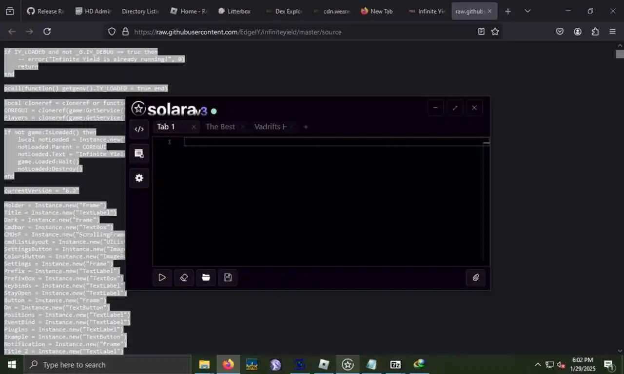Screen dimensions: 624x374
Task: Open Solara star icon in taskbar
Action: 348,364
